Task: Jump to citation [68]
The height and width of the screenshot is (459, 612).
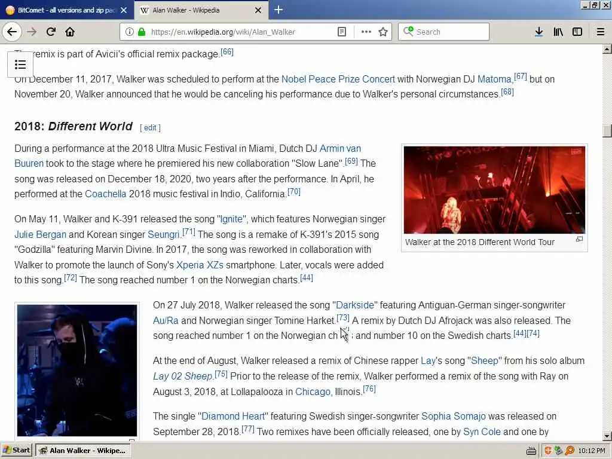Action: pos(507,92)
